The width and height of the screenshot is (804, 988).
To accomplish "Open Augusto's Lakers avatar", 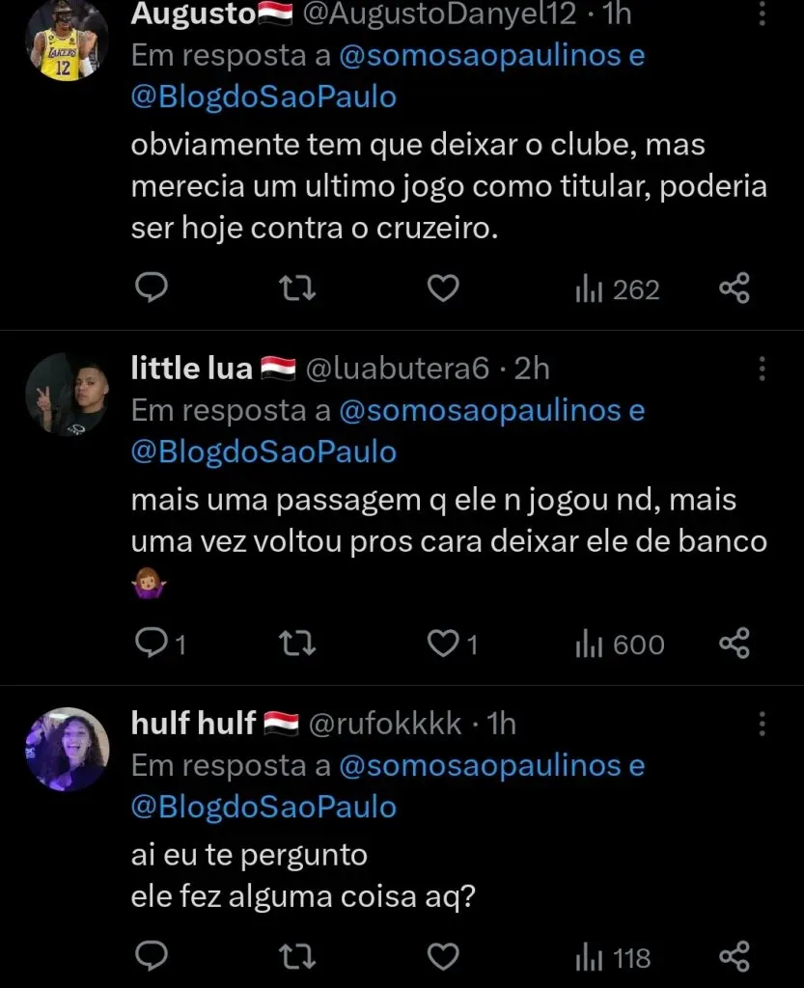I will click(67, 41).
